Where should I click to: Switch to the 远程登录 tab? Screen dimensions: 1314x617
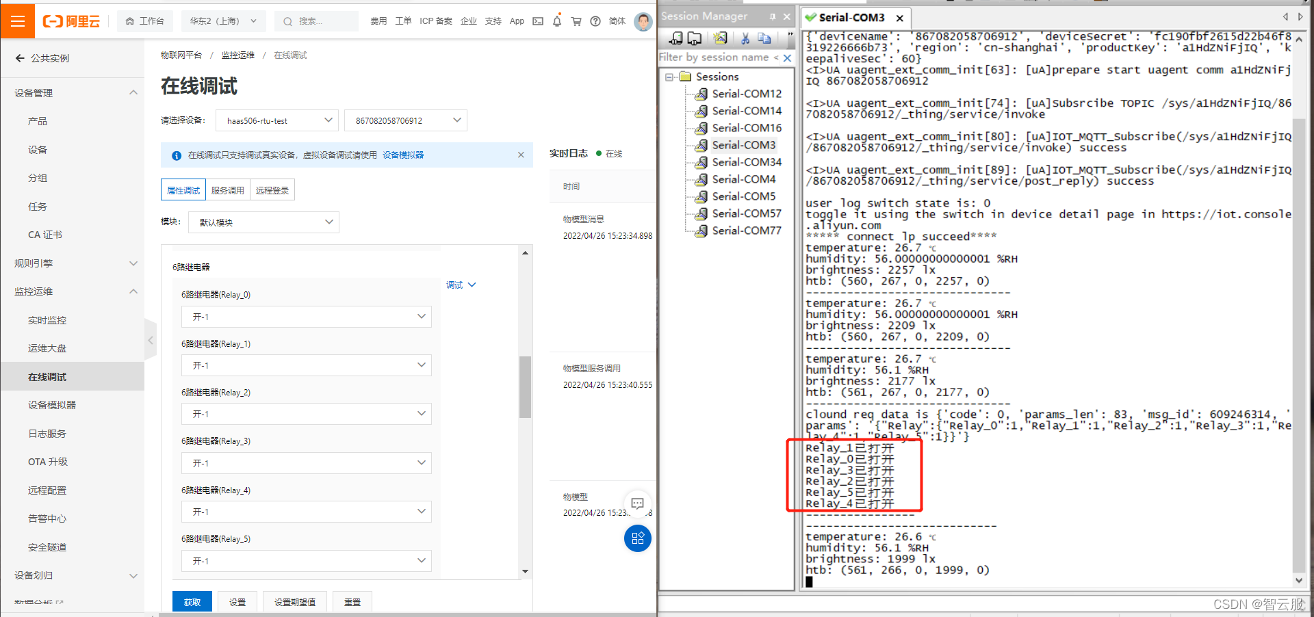(272, 190)
